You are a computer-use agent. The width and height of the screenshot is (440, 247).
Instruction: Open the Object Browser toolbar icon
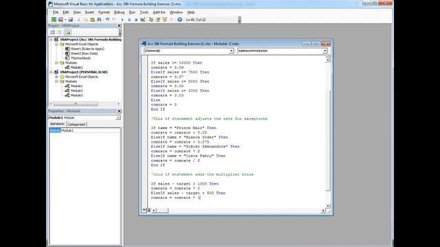click(164, 20)
